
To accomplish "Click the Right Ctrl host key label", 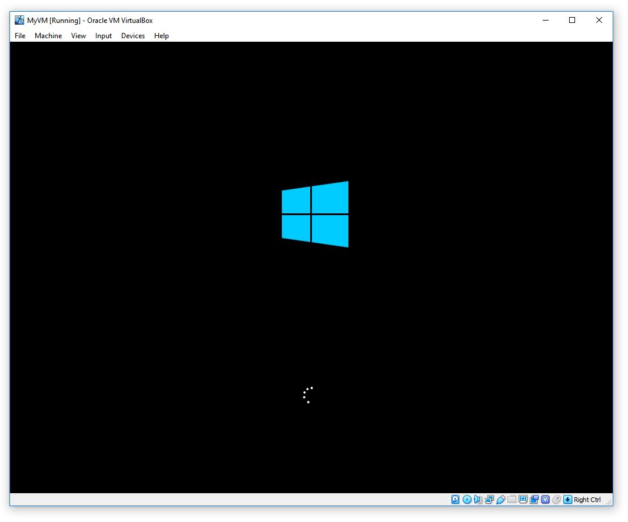I will [587, 500].
